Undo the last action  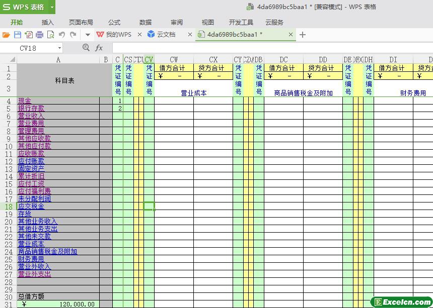(62, 35)
